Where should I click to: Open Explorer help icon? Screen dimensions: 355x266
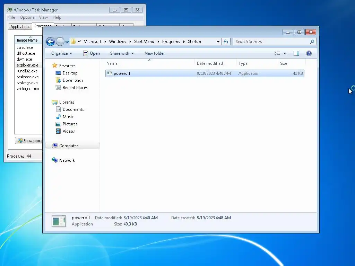pyautogui.click(x=309, y=53)
